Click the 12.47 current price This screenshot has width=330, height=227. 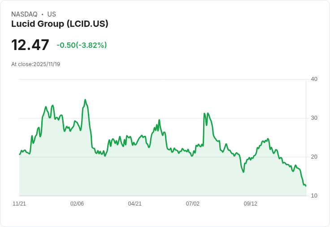(x=30, y=45)
